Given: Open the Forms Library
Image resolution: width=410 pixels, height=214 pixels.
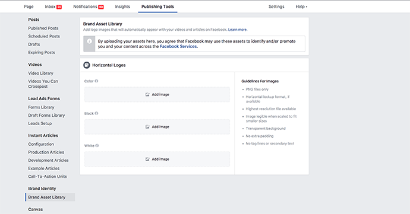Looking at the screenshot, I should click(42, 107).
